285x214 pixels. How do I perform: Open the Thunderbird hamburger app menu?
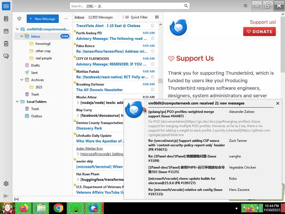click(245, 6)
